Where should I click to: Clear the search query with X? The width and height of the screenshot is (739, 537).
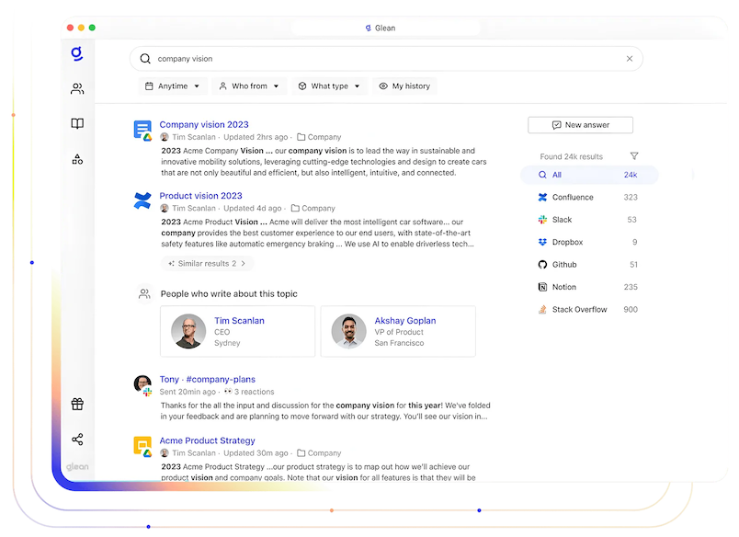[630, 59]
